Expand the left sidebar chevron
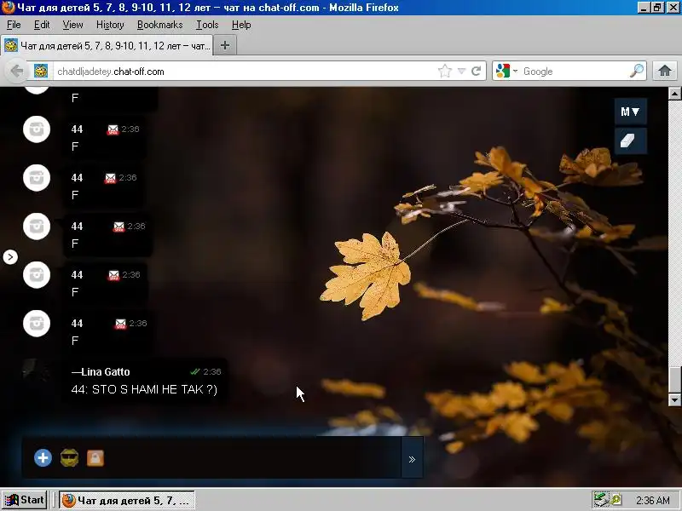This screenshot has width=682, height=511. pyautogui.click(x=10, y=257)
